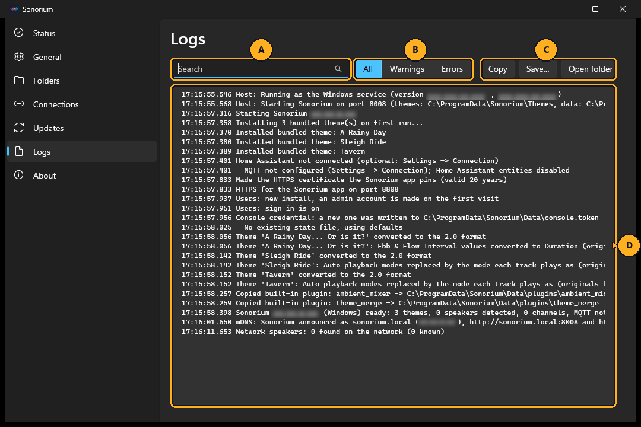Click the General gear icon
Viewport: 641px width, 427px height.
point(19,56)
